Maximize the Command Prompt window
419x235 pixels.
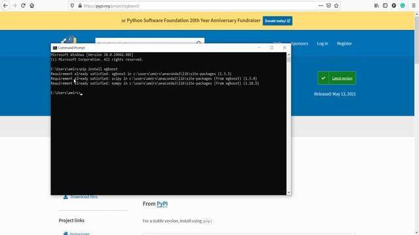click(x=272, y=48)
